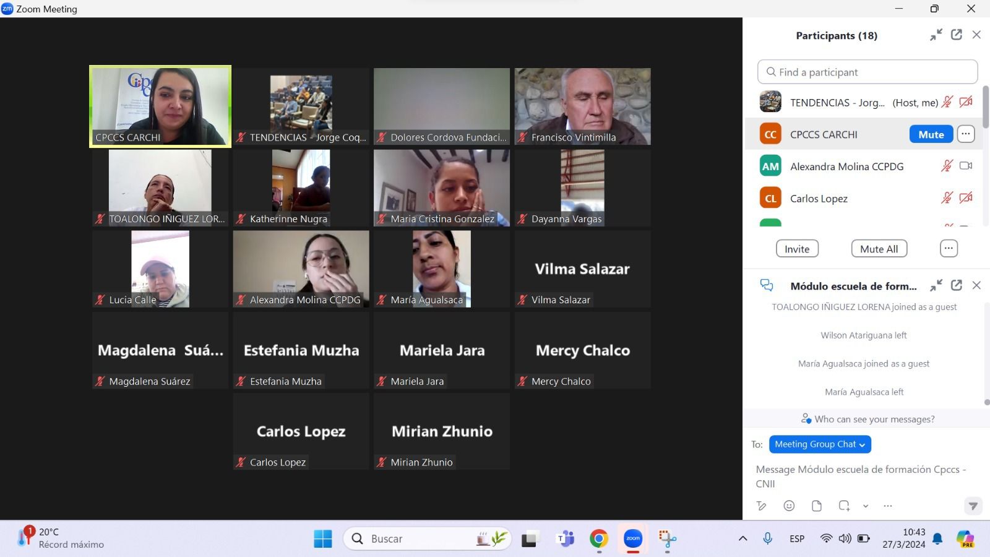Click the file attachment icon in chat
990x557 pixels.
817,506
